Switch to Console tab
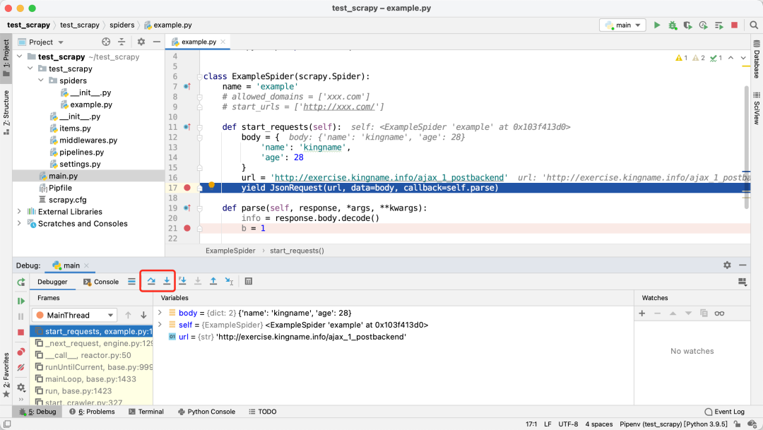Screen dimensions: 763x430 point(101,282)
